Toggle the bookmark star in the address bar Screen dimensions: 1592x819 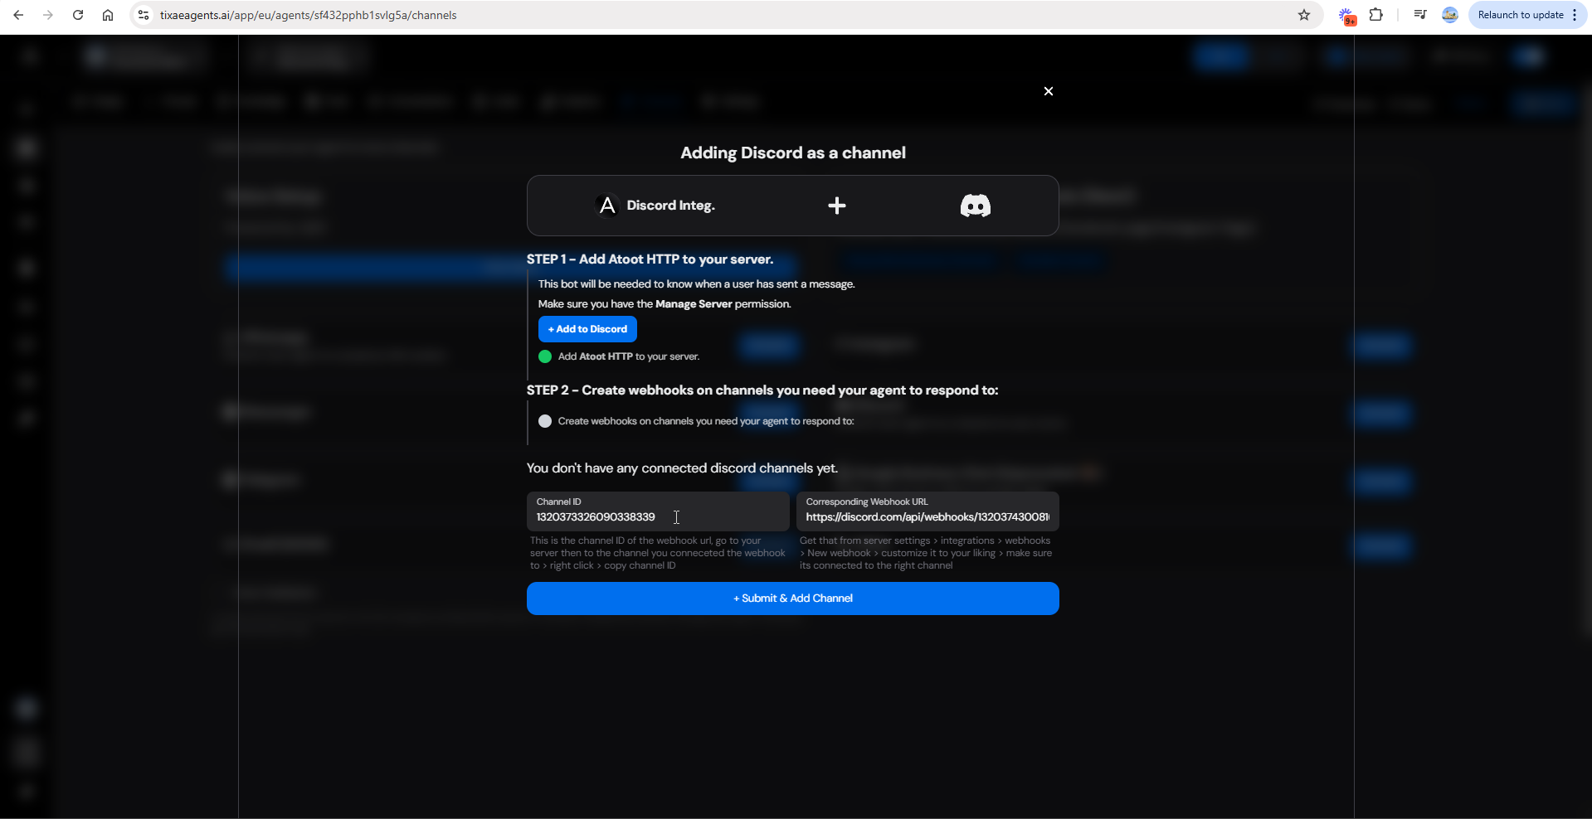(x=1304, y=15)
